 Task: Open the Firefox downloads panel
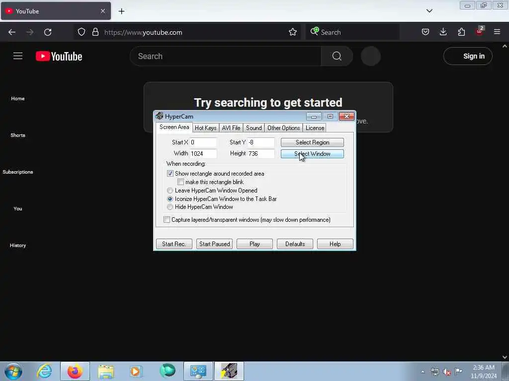click(x=443, y=32)
